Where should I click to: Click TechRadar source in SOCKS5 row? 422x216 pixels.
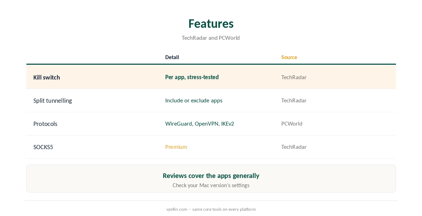pyautogui.click(x=294, y=147)
